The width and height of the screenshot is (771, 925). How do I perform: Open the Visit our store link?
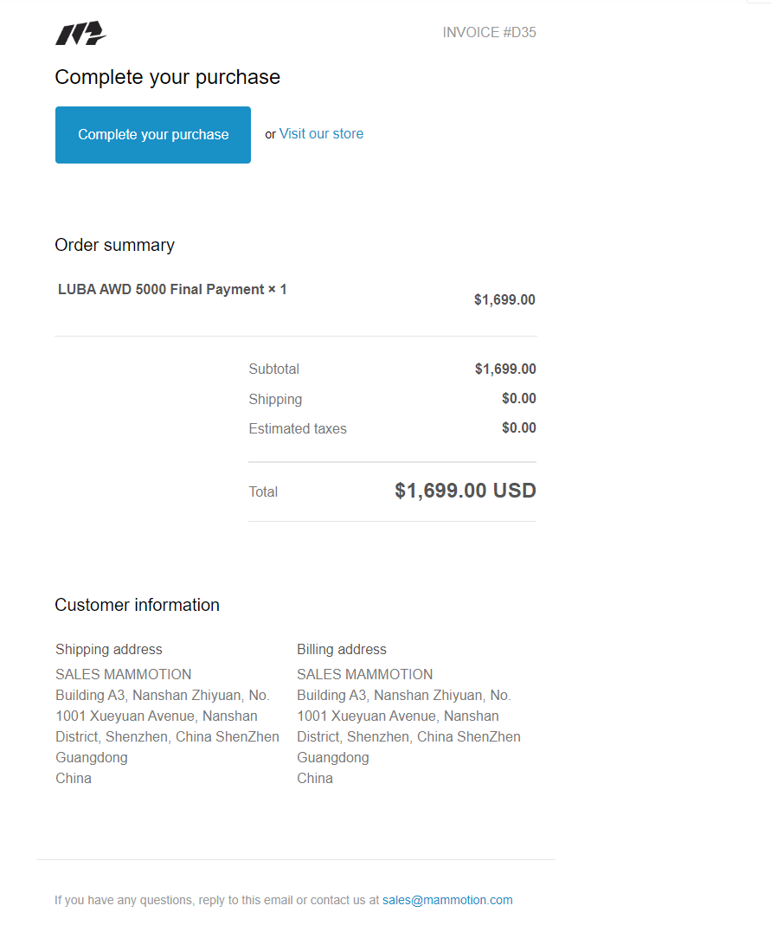pos(321,134)
